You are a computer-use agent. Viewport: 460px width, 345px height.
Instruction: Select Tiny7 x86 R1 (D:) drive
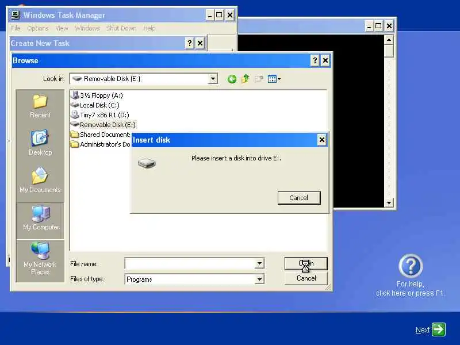coord(100,115)
